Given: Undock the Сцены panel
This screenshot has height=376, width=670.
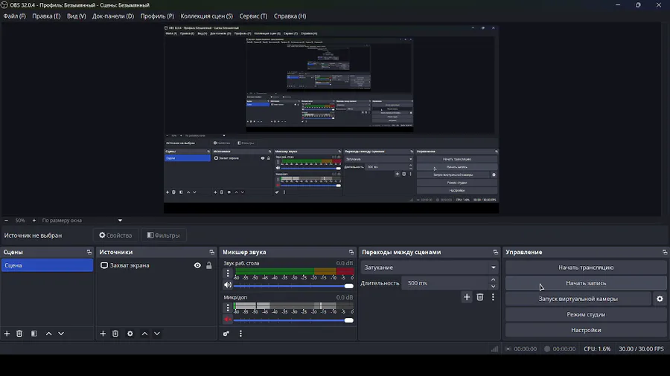Looking at the screenshot, I should [x=89, y=252].
